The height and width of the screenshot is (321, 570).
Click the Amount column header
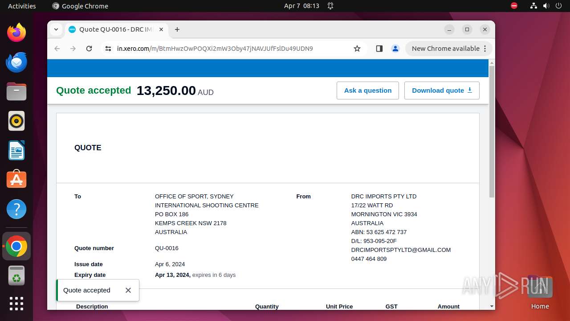click(x=448, y=306)
